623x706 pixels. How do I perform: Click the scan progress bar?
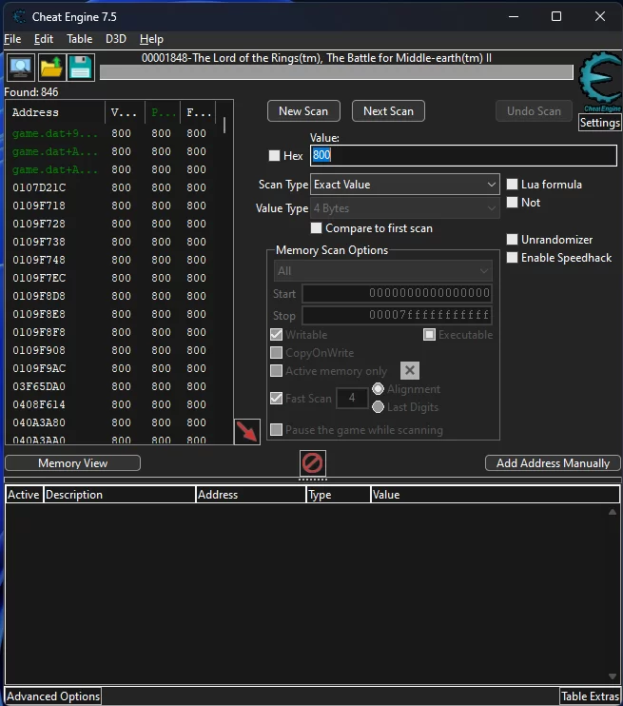pos(337,72)
